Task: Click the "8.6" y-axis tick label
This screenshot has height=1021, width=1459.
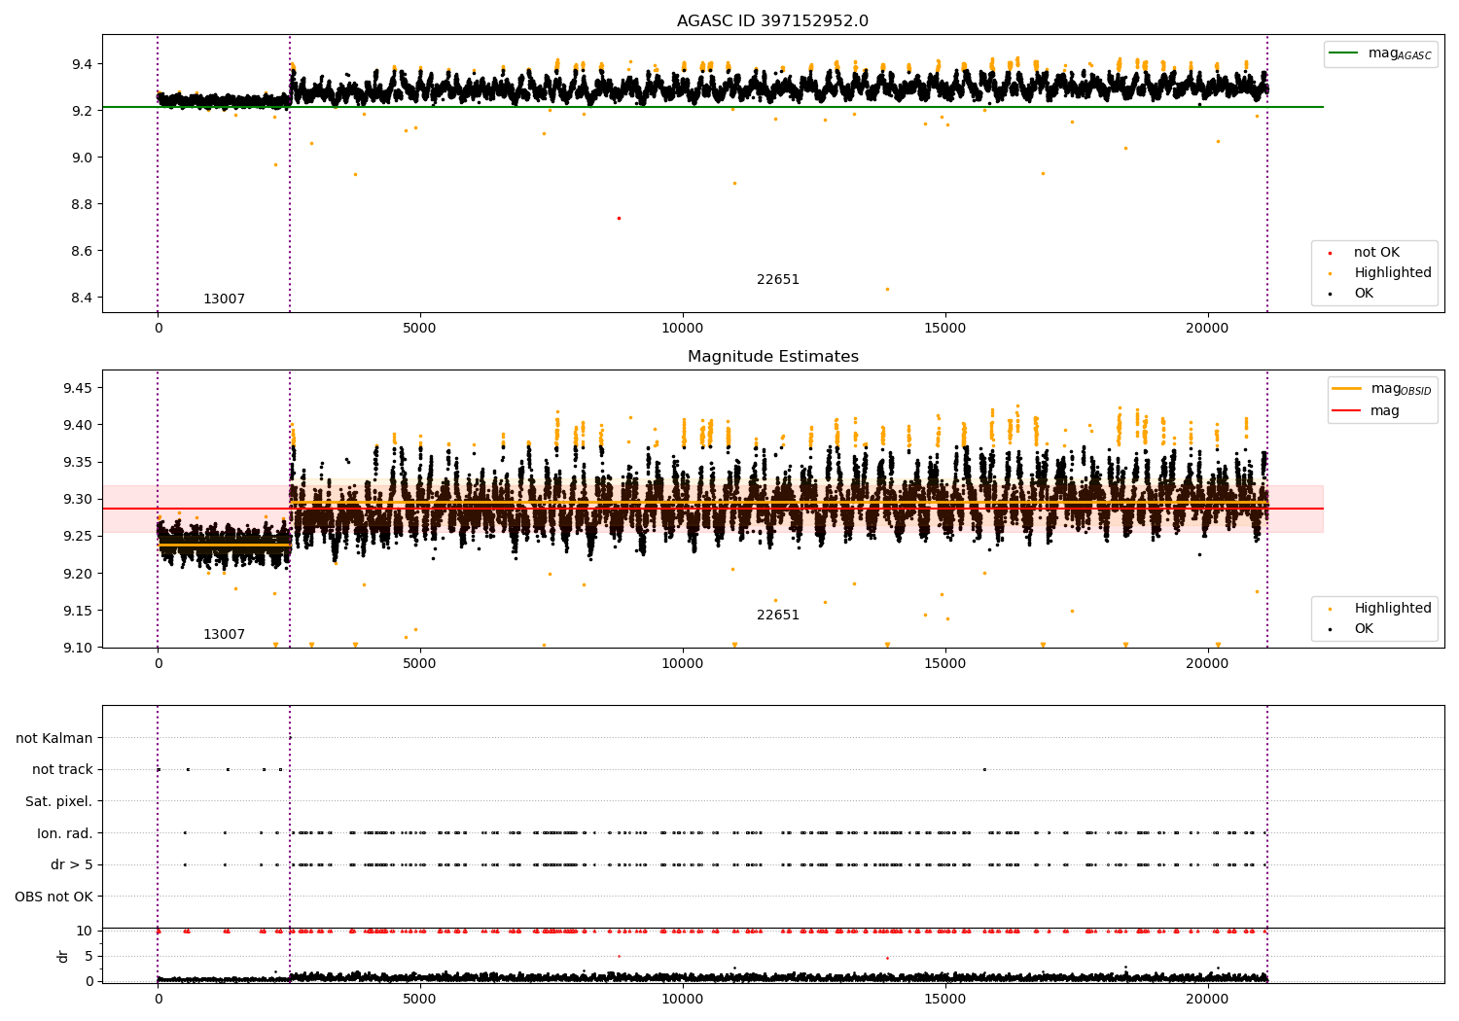Action: point(82,252)
